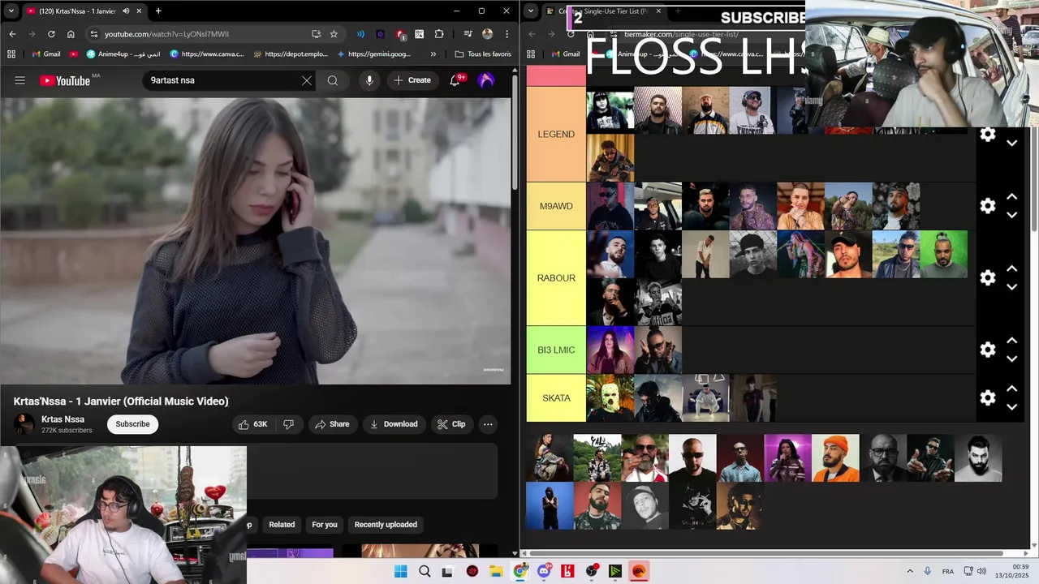Show hidden system tray icons
Viewport: 1039px width, 584px height.
pyautogui.click(x=909, y=571)
